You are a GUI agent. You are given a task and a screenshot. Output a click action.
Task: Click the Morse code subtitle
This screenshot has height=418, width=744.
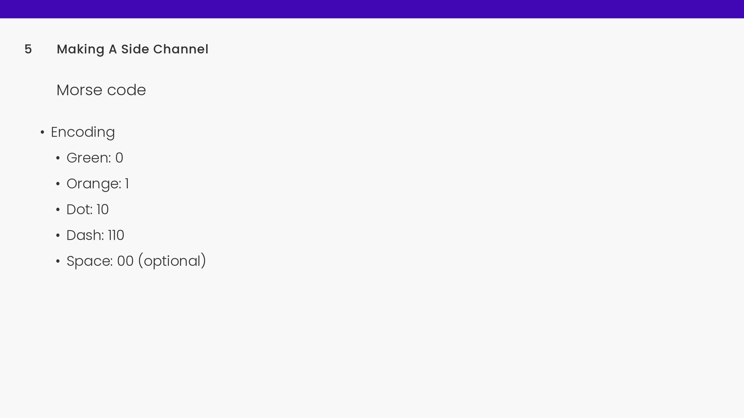101,90
